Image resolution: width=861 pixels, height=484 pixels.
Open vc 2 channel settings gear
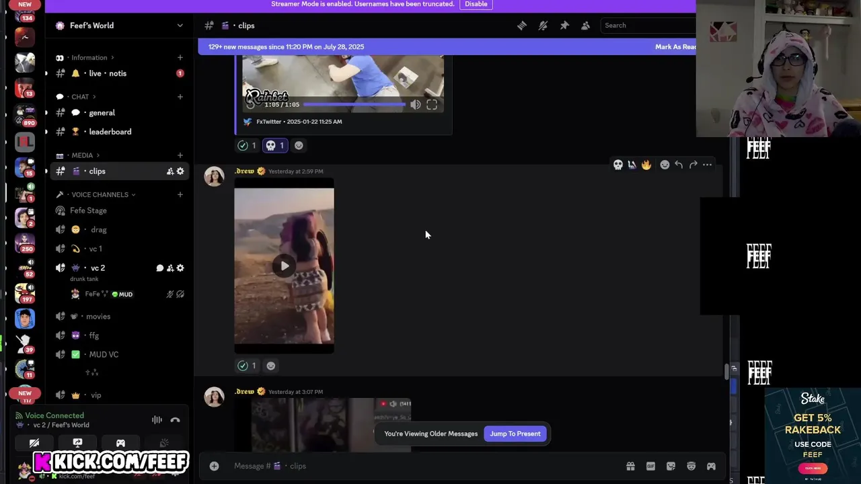coord(180,268)
